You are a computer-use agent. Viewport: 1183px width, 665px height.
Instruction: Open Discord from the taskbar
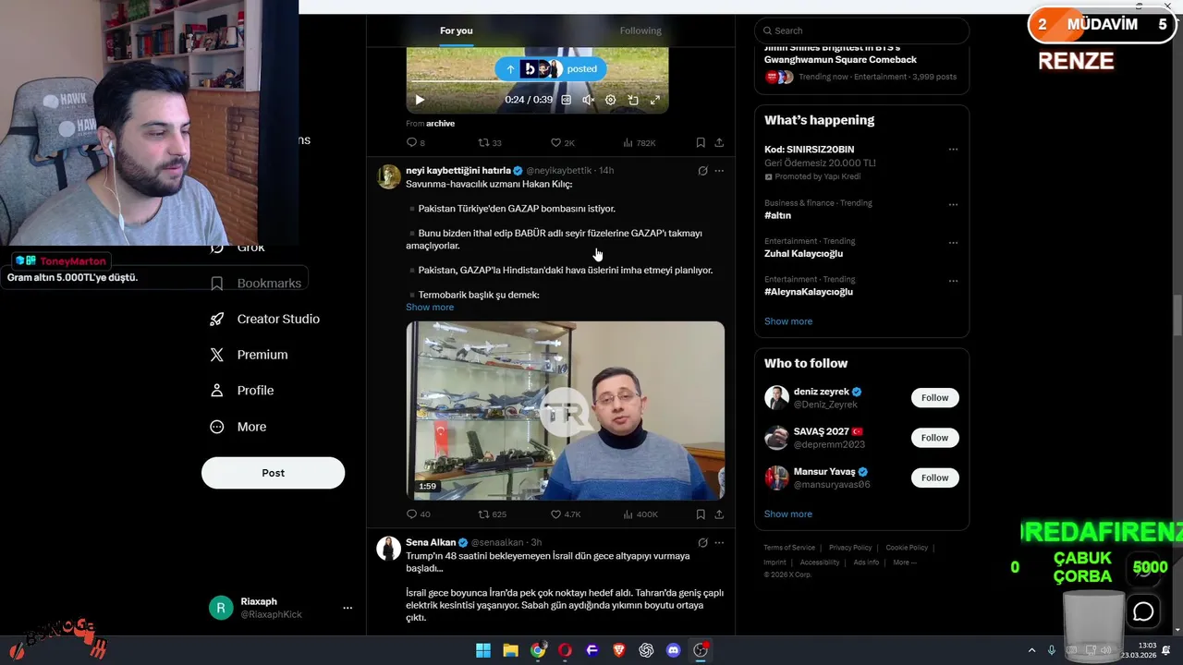(673, 650)
